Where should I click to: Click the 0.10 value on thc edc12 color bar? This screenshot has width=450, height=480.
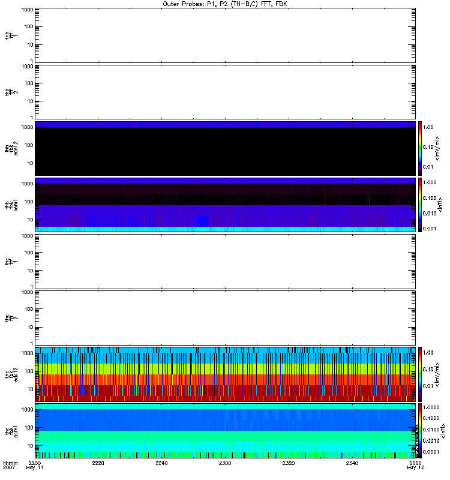tap(428, 370)
